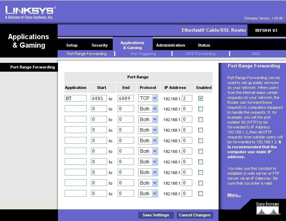Click Start port field in second row
The width and height of the screenshot is (286, 221).
pos(99,109)
